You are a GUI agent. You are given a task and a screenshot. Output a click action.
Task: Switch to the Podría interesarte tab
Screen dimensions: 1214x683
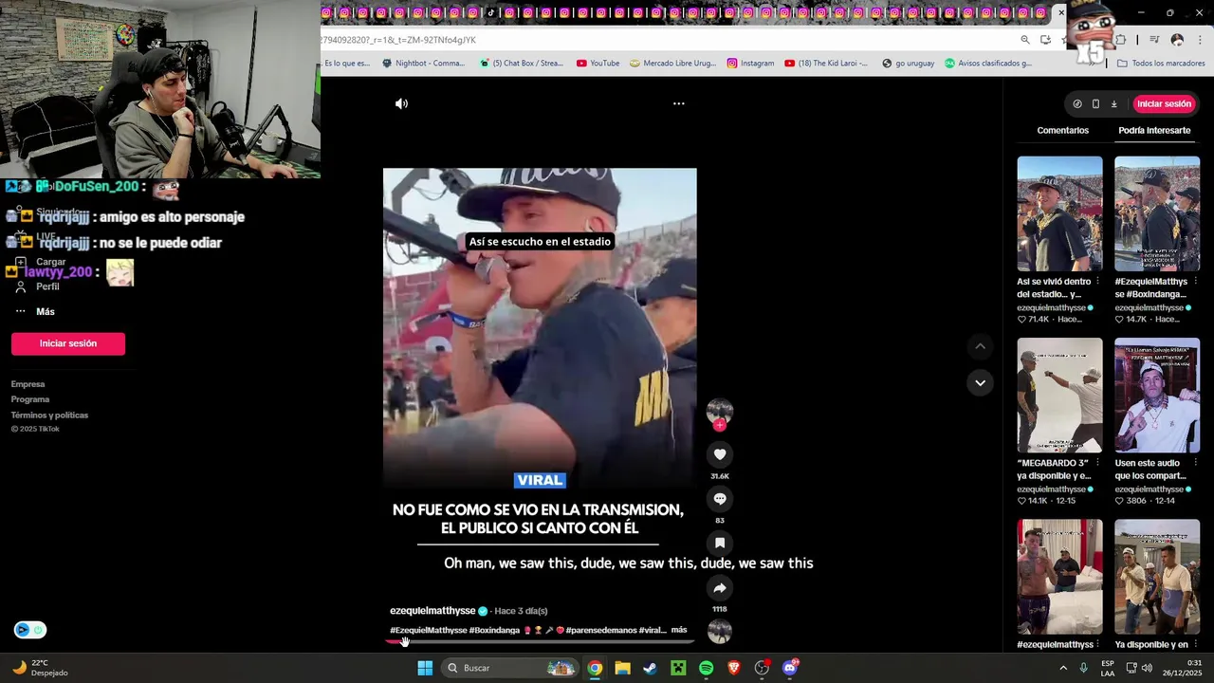[1154, 130]
